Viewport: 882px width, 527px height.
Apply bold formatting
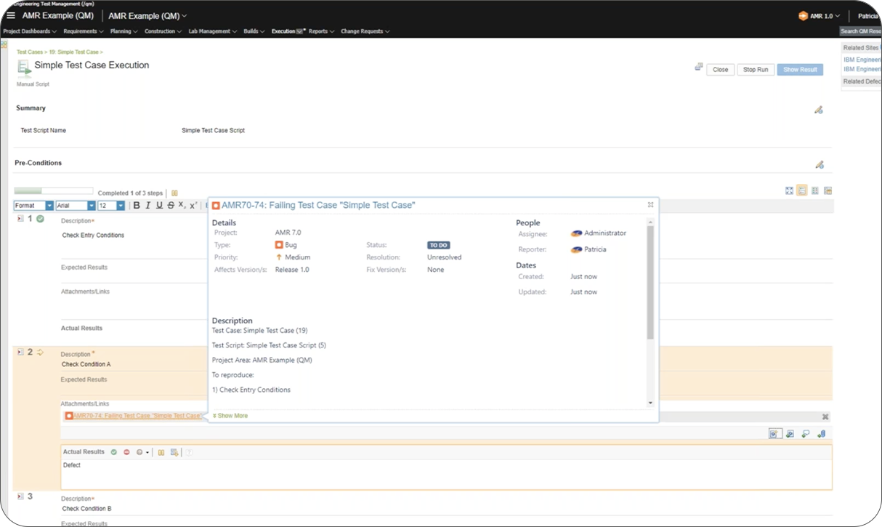pos(137,206)
